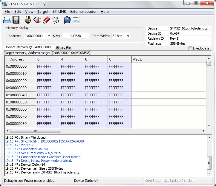Viewport: 216px width, 186px height.
Task: Click the column header labeled C
Action: [x=120, y=59]
